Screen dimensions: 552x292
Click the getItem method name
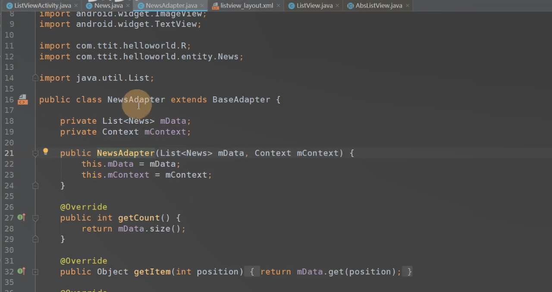(x=152, y=272)
